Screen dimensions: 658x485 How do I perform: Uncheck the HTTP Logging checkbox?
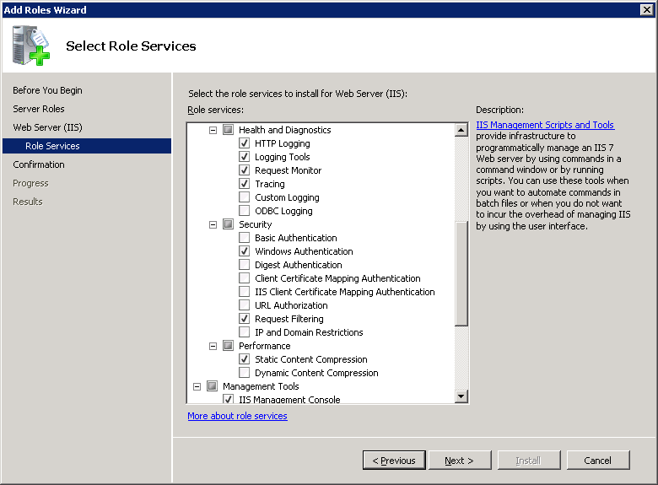point(245,143)
